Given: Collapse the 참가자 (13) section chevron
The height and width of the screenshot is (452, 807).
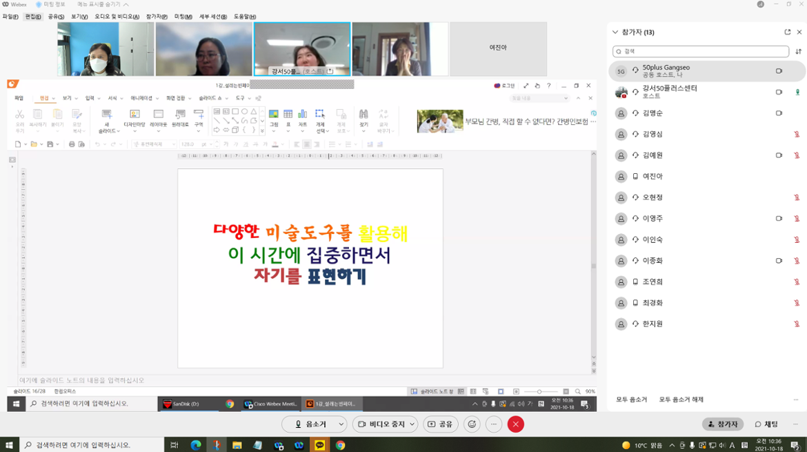Looking at the screenshot, I should (x=615, y=32).
